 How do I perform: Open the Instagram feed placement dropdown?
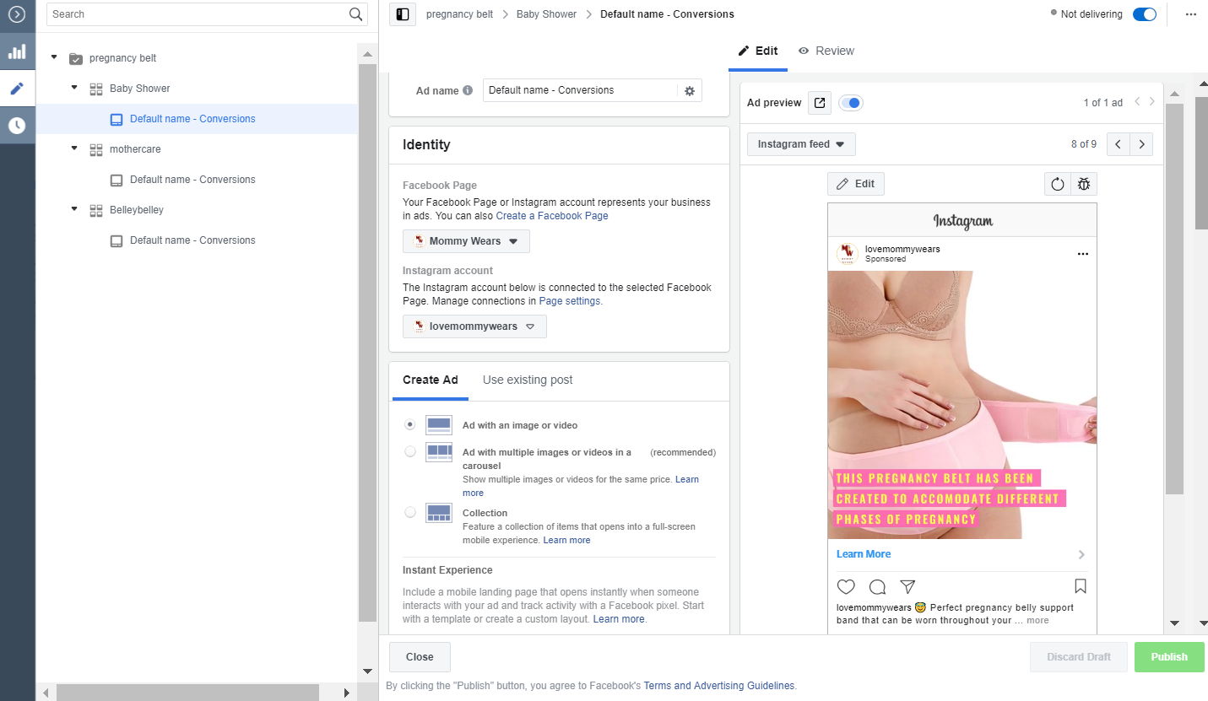coord(801,144)
